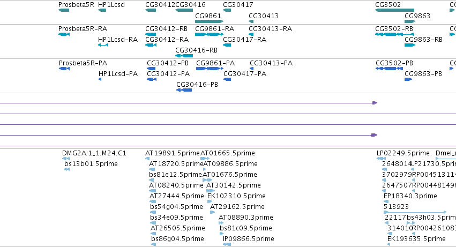Click the CG30413 gene label
This screenshot has width=456, height=247.
[264, 16]
